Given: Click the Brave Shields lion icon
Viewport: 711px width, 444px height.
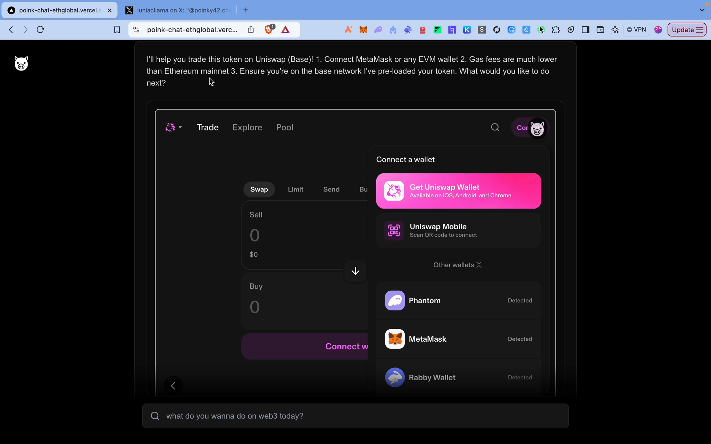Looking at the screenshot, I should tap(269, 29).
